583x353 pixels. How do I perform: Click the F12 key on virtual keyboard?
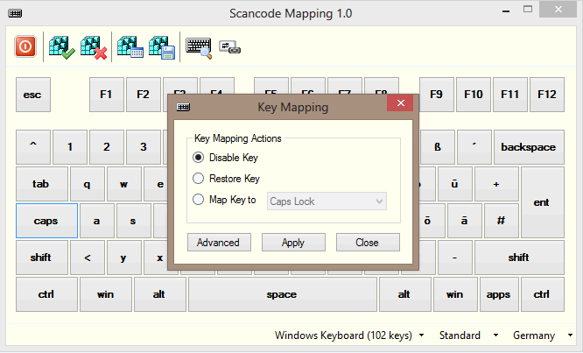pyautogui.click(x=548, y=95)
